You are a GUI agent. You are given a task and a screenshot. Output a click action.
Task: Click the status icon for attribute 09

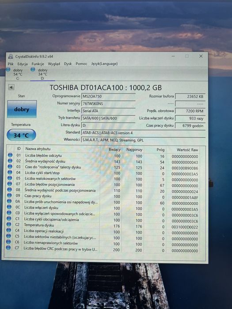pyautogui.click(x=9, y=195)
